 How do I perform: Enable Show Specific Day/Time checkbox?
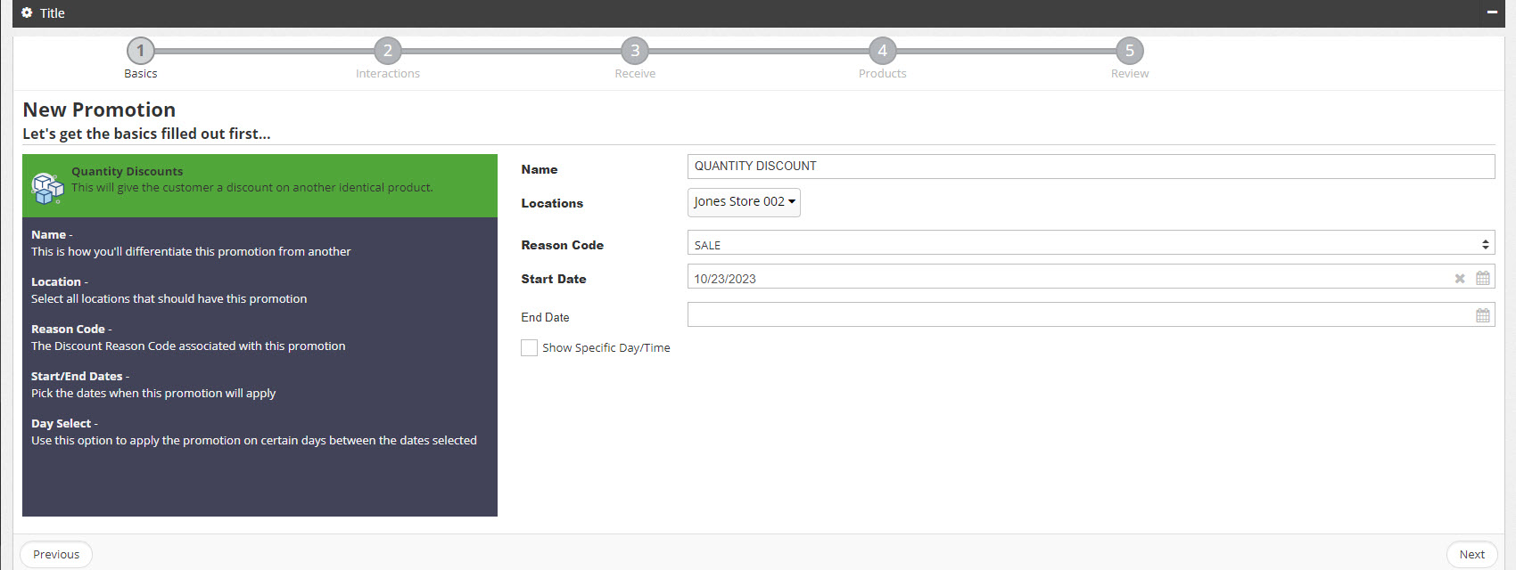[x=529, y=347]
